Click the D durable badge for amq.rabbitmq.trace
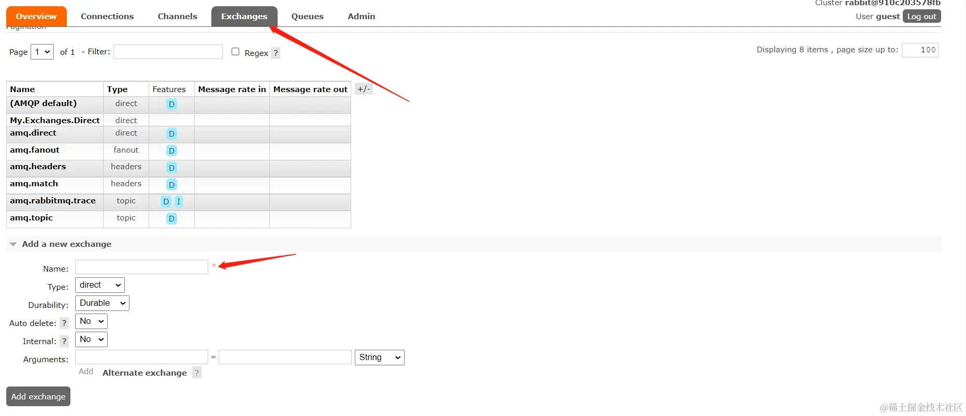 tap(166, 202)
